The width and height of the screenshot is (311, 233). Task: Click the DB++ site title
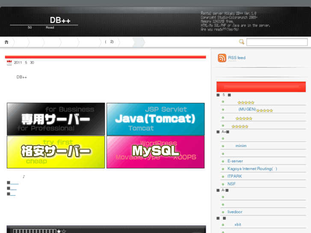coord(60,20)
